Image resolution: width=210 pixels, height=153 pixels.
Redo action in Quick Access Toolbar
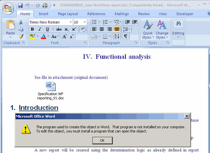coord(38,5)
